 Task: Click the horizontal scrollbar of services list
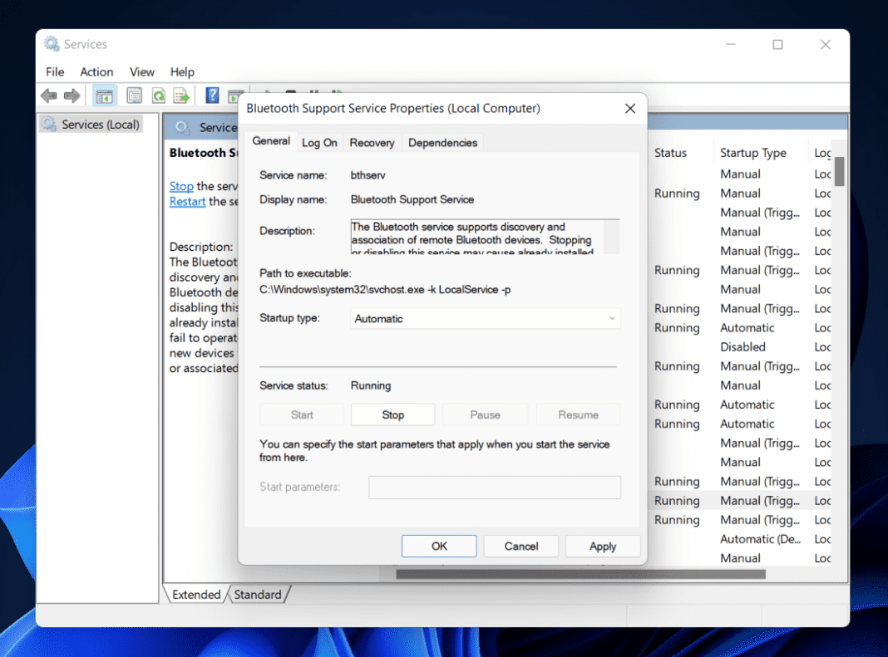580,575
